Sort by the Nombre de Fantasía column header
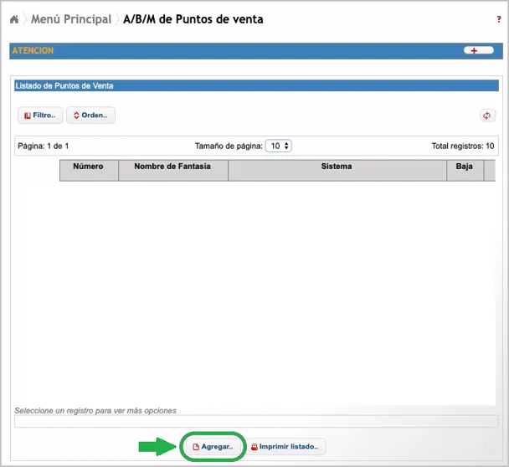Image resolution: width=509 pixels, height=467 pixels. pos(173,170)
